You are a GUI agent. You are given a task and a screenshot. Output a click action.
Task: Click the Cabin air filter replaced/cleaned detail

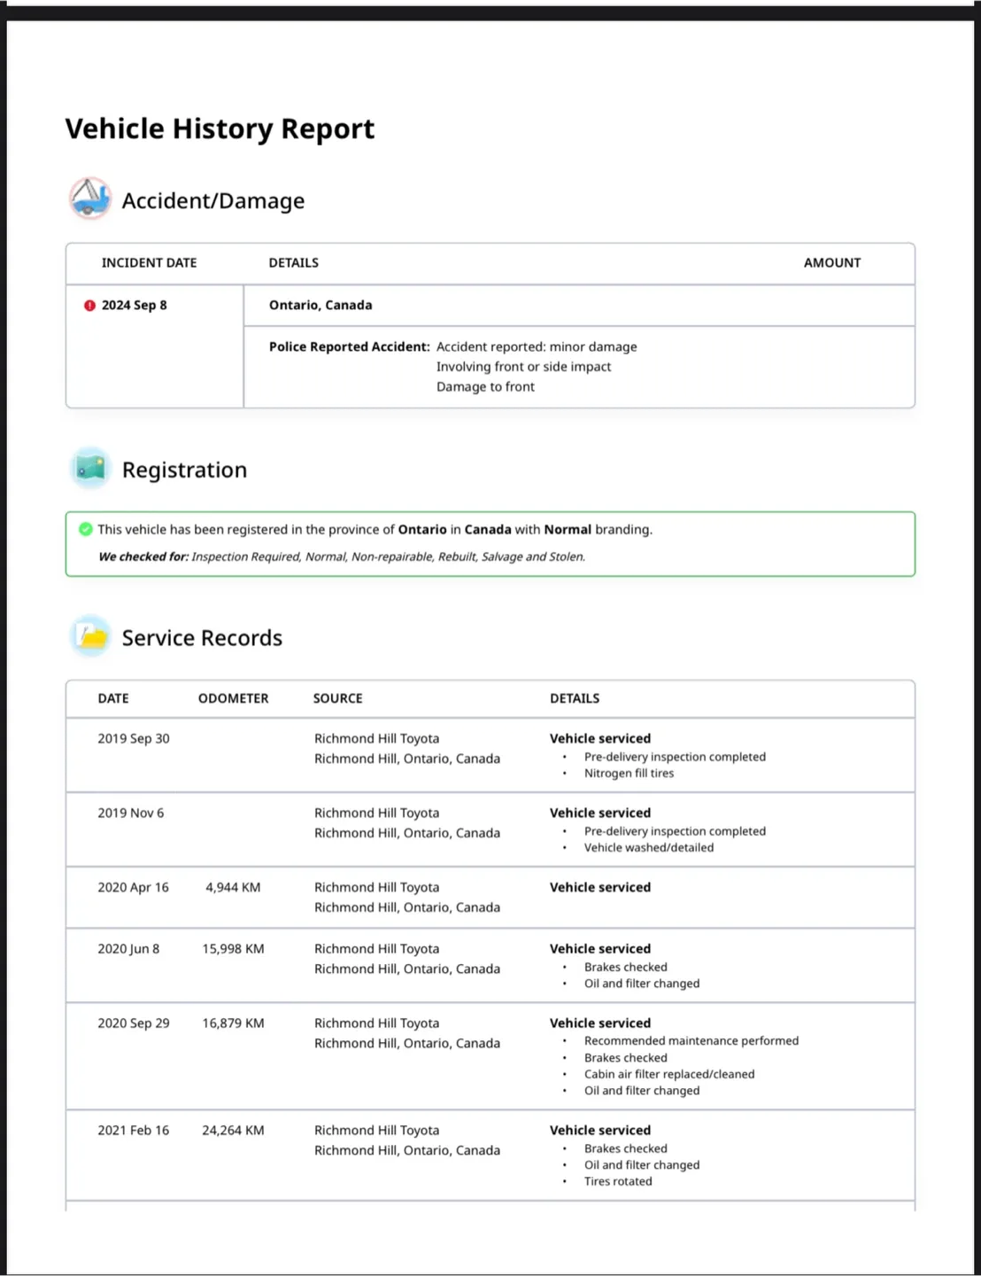click(669, 1075)
